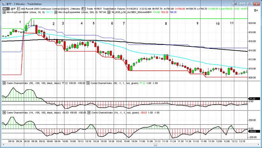Click the 814.00 price axis label

[x=253, y=50]
